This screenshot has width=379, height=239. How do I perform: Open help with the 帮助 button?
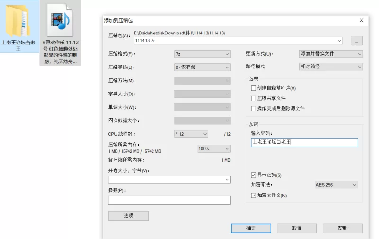[x=343, y=229]
